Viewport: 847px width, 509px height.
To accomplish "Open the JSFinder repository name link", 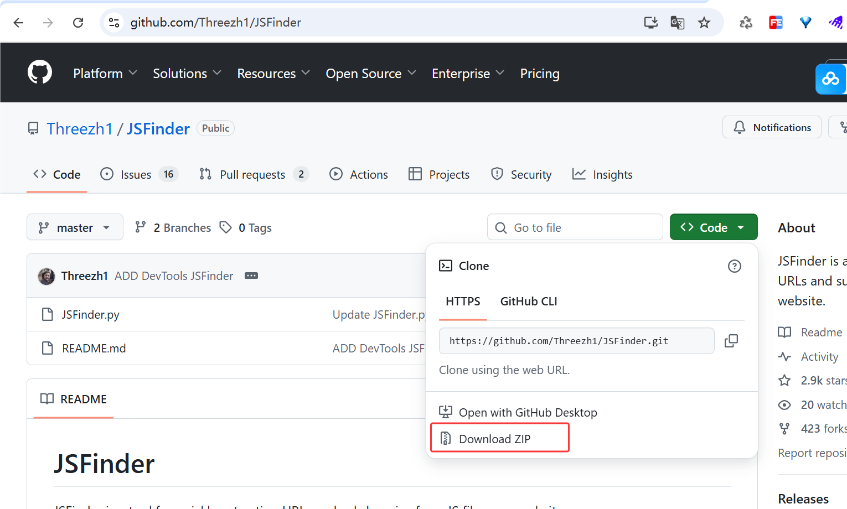I will click(158, 129).
